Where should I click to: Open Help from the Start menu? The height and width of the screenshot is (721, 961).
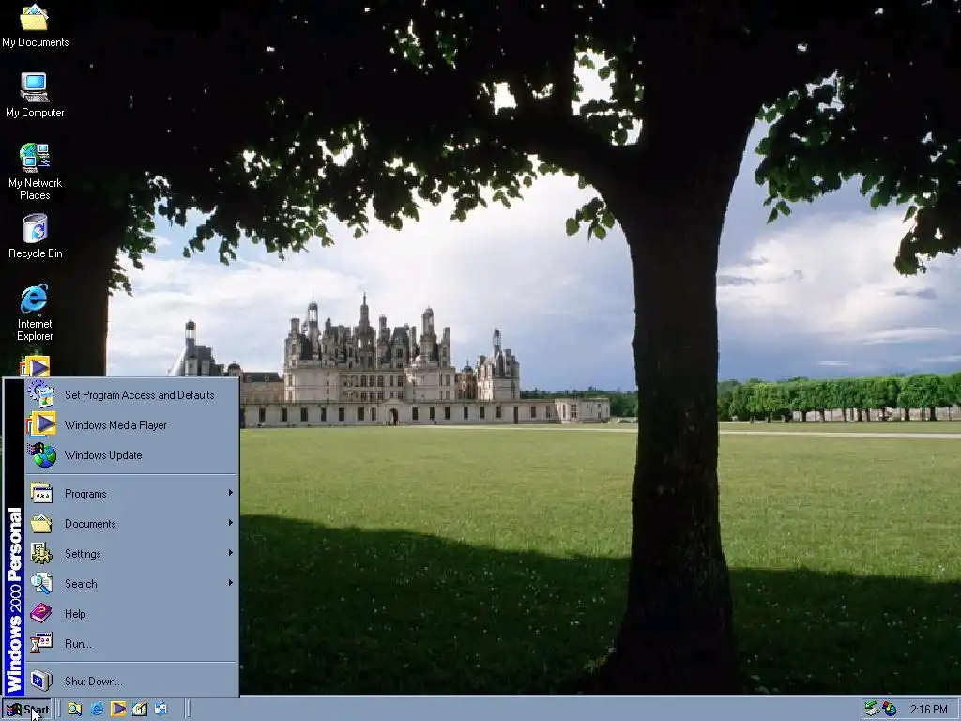point(131,614)
